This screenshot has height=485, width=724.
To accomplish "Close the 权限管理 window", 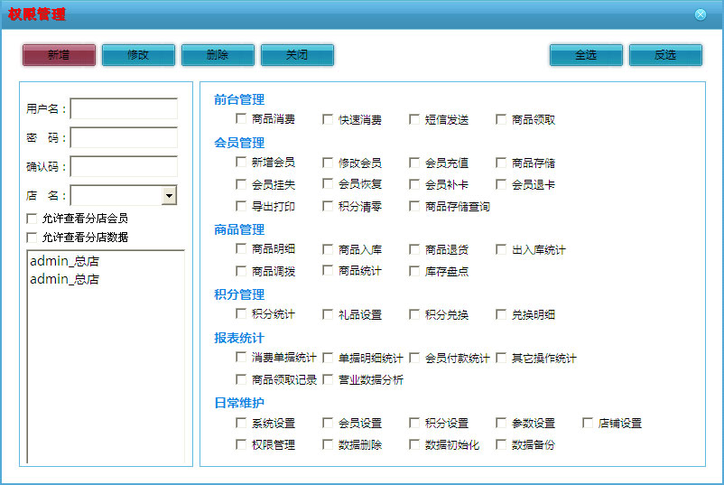I will pos(701,14).
